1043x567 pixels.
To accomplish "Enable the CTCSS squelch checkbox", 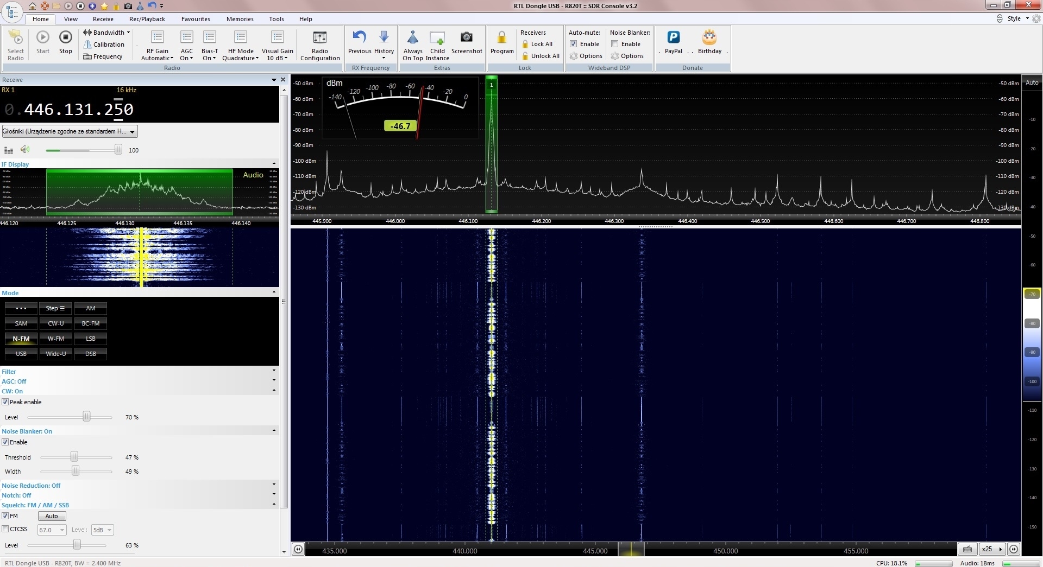I will (5, 529).
